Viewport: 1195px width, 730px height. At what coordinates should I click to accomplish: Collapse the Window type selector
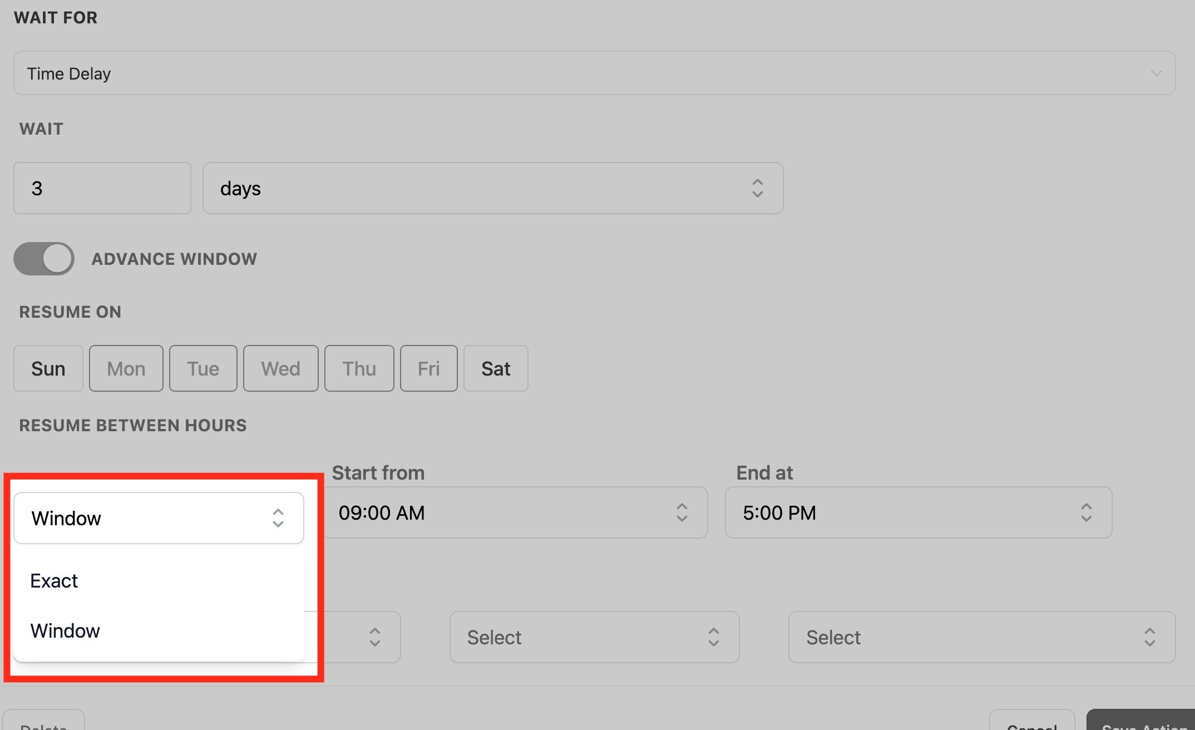159,518
